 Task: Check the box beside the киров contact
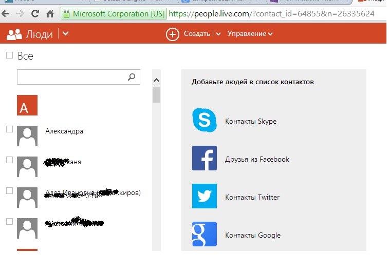pyautogui.click(x=9, y=190)
